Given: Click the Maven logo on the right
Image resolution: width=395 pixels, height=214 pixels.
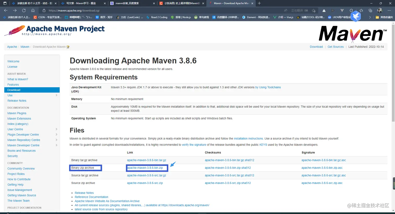Looking at the screenshot, I should [x=353, y=34].
